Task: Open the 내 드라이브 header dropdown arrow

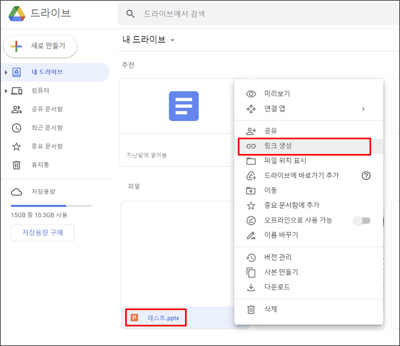Action: click(x=173, y=40)
